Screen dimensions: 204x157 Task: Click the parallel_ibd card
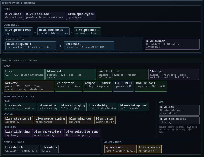point(122,74)
